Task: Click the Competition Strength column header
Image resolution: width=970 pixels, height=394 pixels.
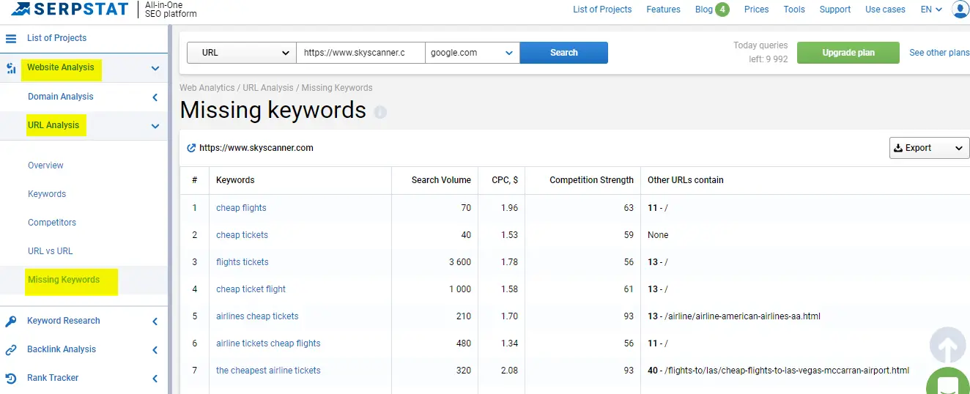Action: (591, 180)
